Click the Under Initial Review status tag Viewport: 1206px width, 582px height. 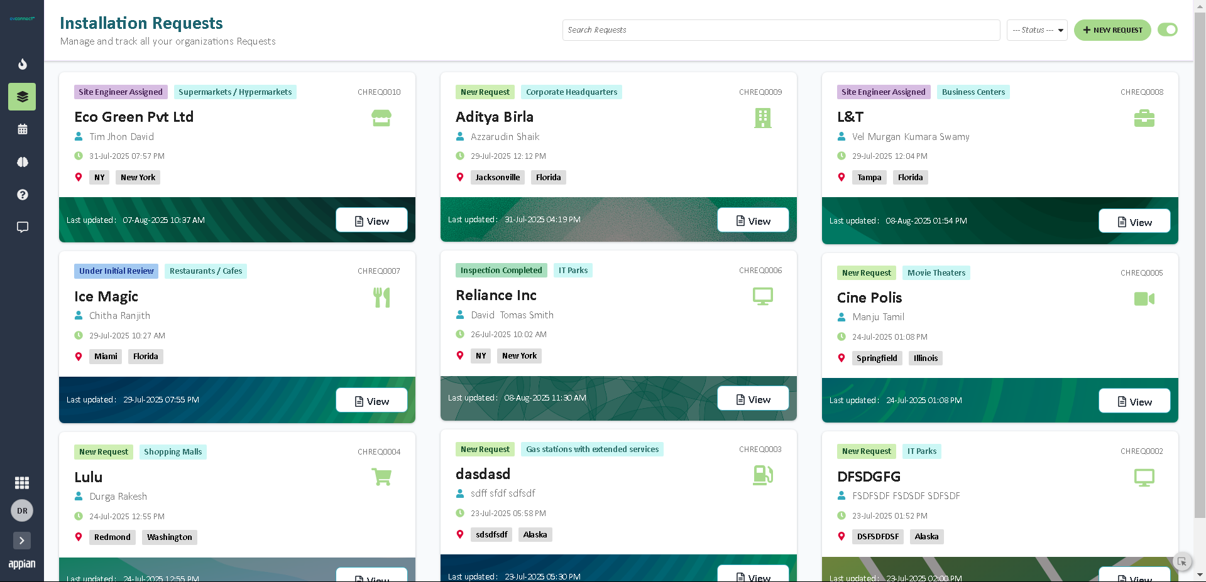[x=116, y=271]
